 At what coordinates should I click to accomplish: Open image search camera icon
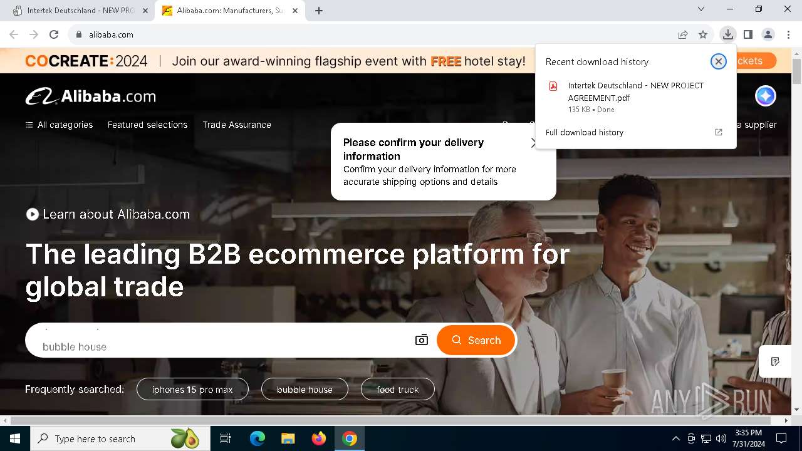(x=422, y=340)
